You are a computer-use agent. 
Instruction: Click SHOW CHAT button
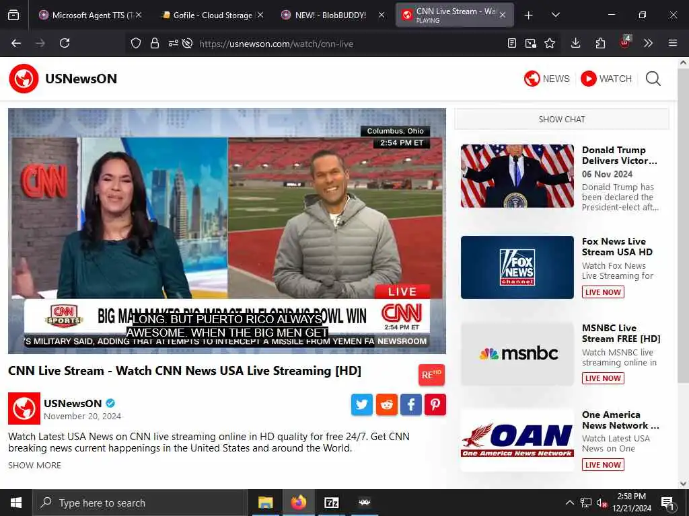pyautogui.click(x=562, y=120)
